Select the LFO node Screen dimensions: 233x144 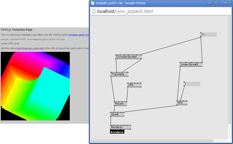[x=134, y=85]
